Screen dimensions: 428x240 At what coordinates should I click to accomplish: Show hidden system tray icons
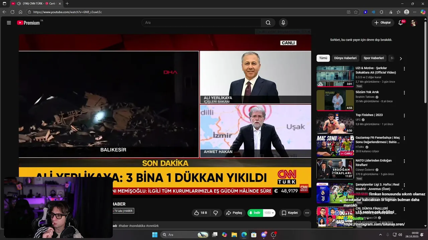380,235
